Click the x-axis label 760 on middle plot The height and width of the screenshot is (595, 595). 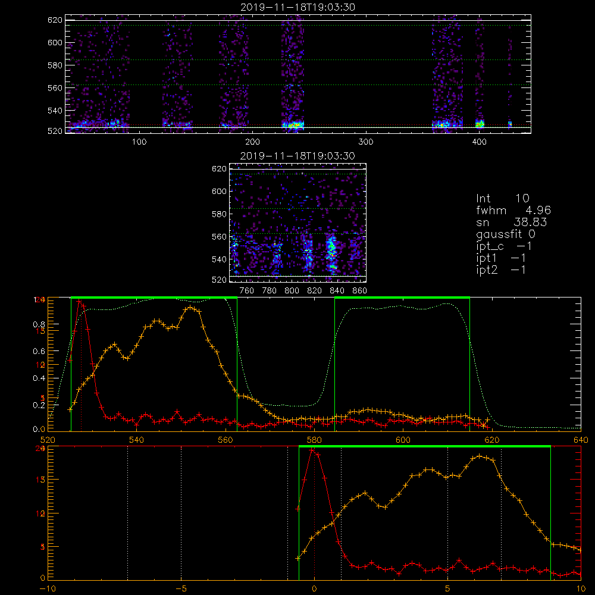[247, 291]
